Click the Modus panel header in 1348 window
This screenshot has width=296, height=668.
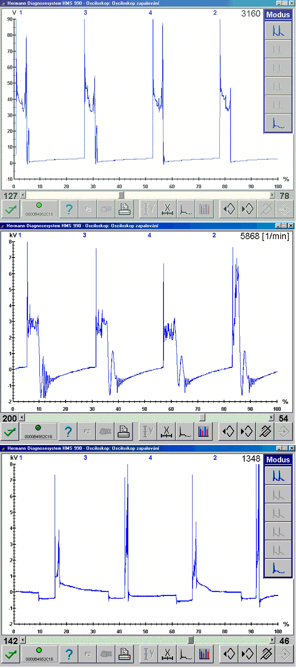[278, 459]
